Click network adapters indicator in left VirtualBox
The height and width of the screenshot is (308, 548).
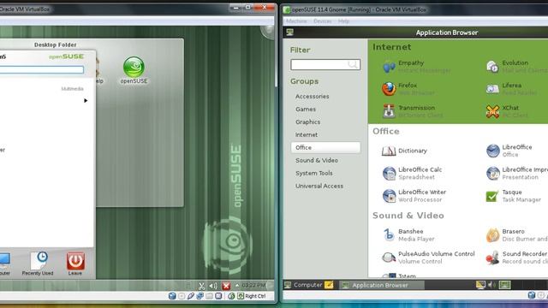pyautogui.click(x=200, y=296)
